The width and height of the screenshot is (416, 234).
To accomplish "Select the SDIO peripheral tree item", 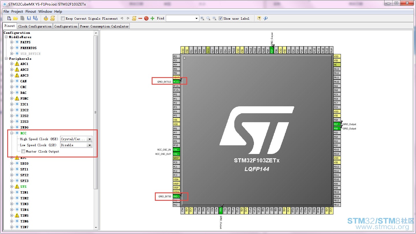I will tap(24, 164).
